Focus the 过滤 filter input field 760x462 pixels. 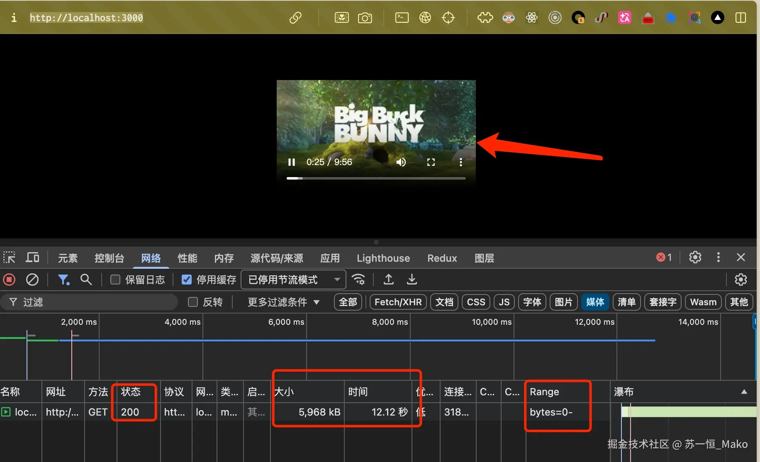(x=90, y=302)
